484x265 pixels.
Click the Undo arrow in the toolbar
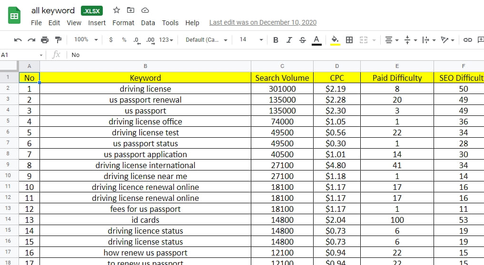point(18,40)
